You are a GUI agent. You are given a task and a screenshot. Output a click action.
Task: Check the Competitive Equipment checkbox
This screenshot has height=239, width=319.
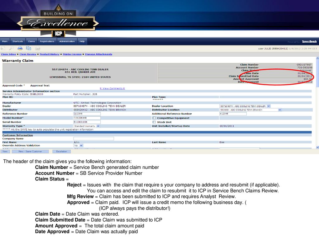[154, 118]
